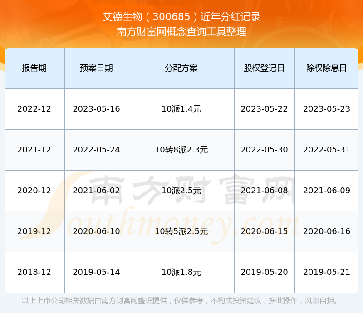Click ex-dividend date 2019-05-21
The width and height of the screenshot is (363, 313).
coord(326,272)
